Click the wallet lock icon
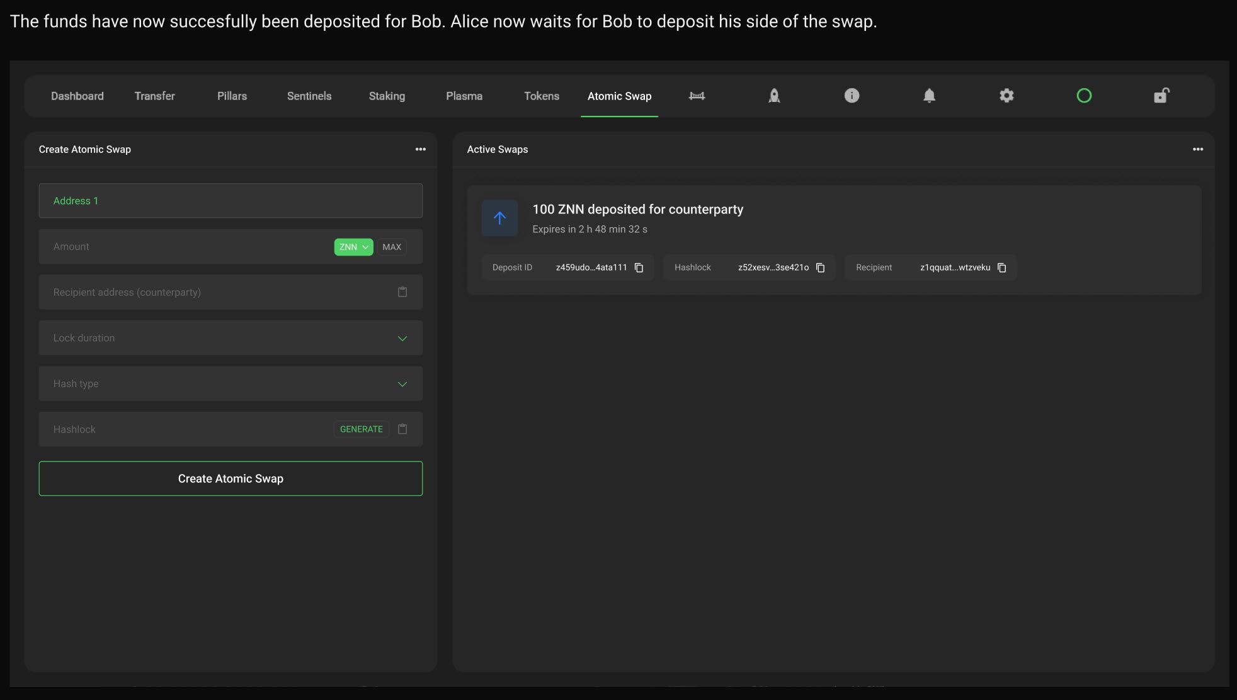This screenshot has height=700, width=1237. click(1161, 96)
